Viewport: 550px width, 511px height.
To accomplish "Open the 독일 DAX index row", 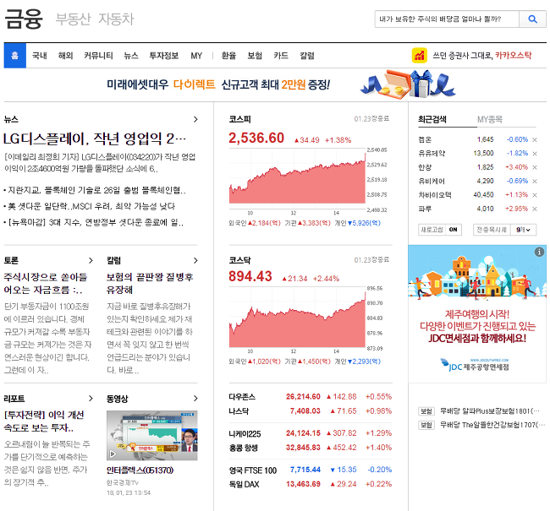I will (311, 484).
